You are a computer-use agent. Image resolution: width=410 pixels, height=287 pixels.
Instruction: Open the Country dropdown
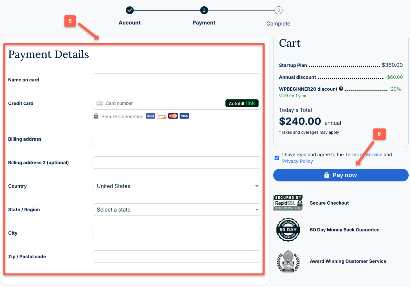[177, 186]
